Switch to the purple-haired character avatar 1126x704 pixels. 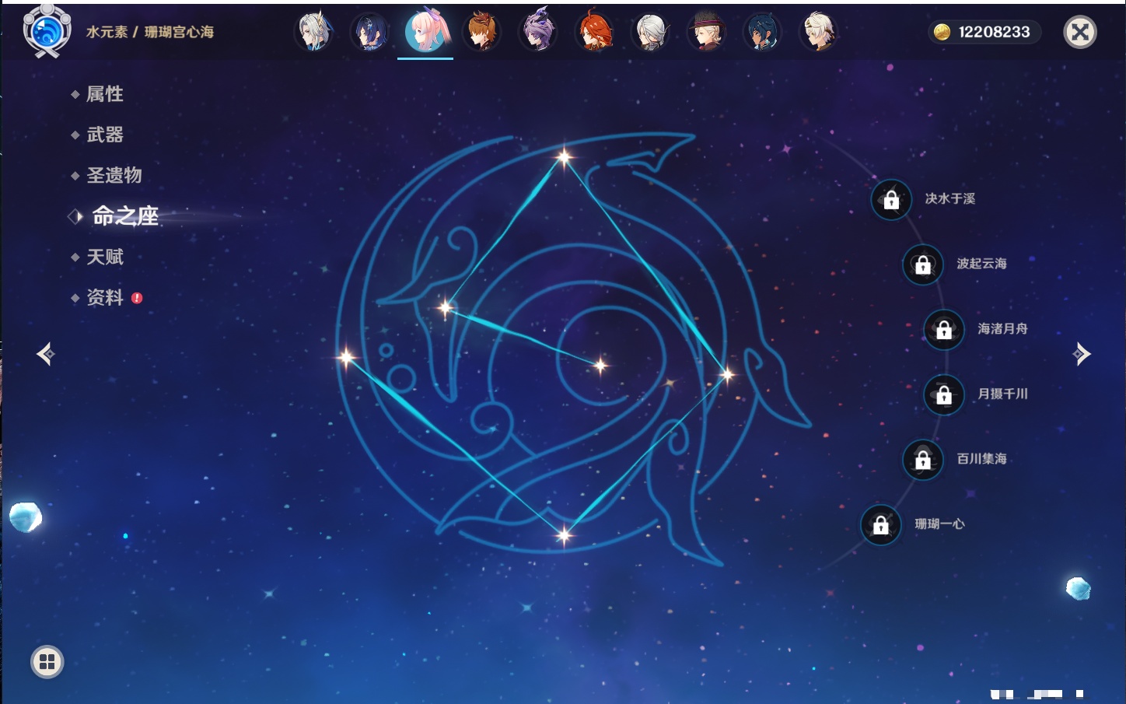(538, 32)
